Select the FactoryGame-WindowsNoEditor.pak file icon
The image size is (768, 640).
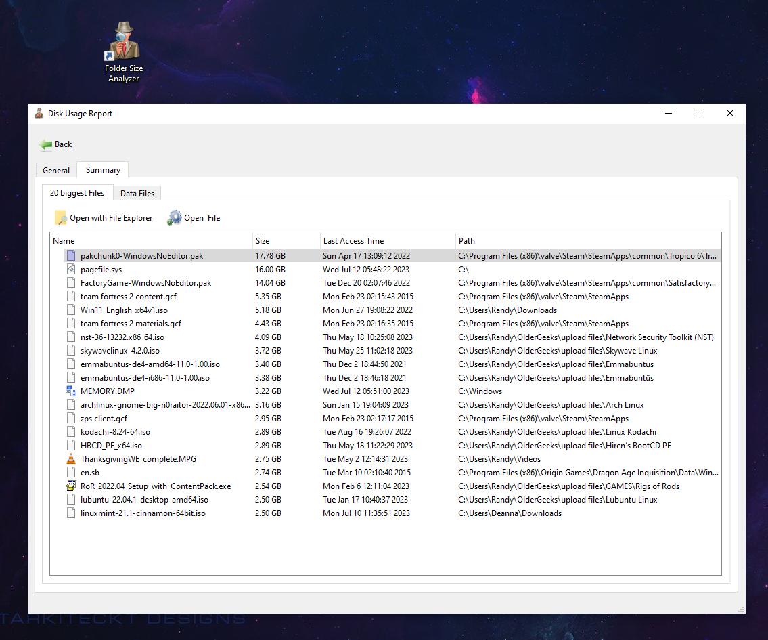click(71, 283)
